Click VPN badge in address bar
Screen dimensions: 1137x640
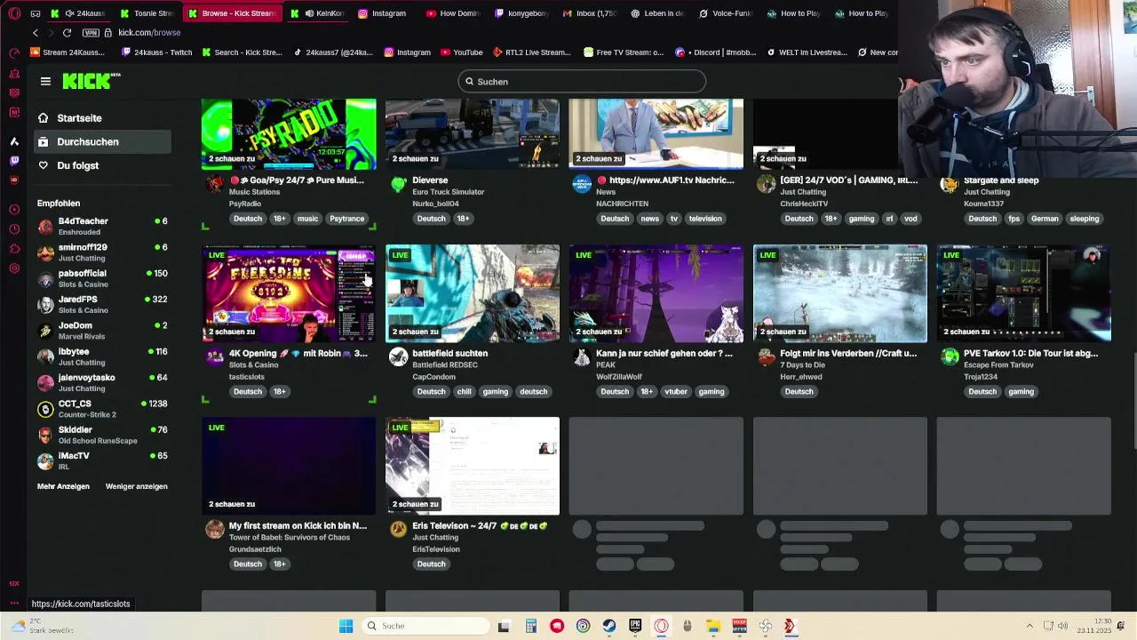(91, 33)
